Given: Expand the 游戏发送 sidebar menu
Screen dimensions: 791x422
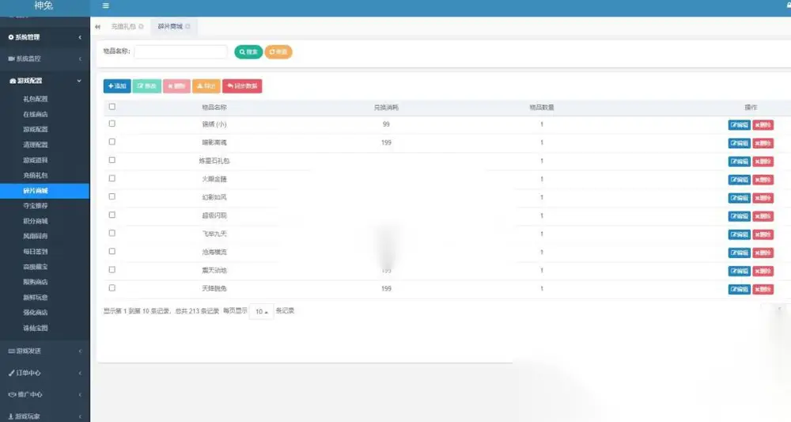Looking at the screenshot, I should 45,351.
